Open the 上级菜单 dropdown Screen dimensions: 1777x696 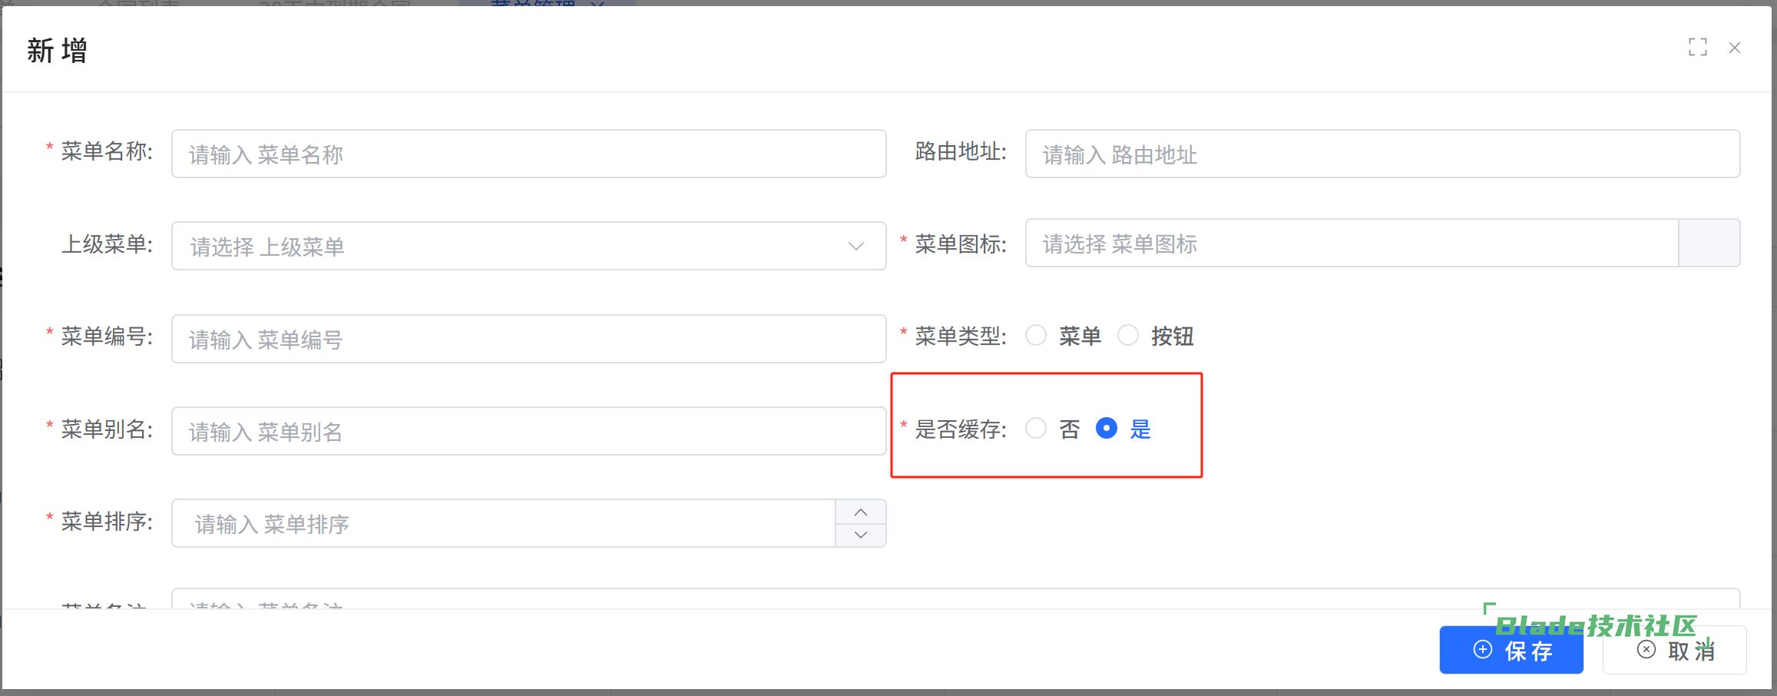[x=507, y=247]
